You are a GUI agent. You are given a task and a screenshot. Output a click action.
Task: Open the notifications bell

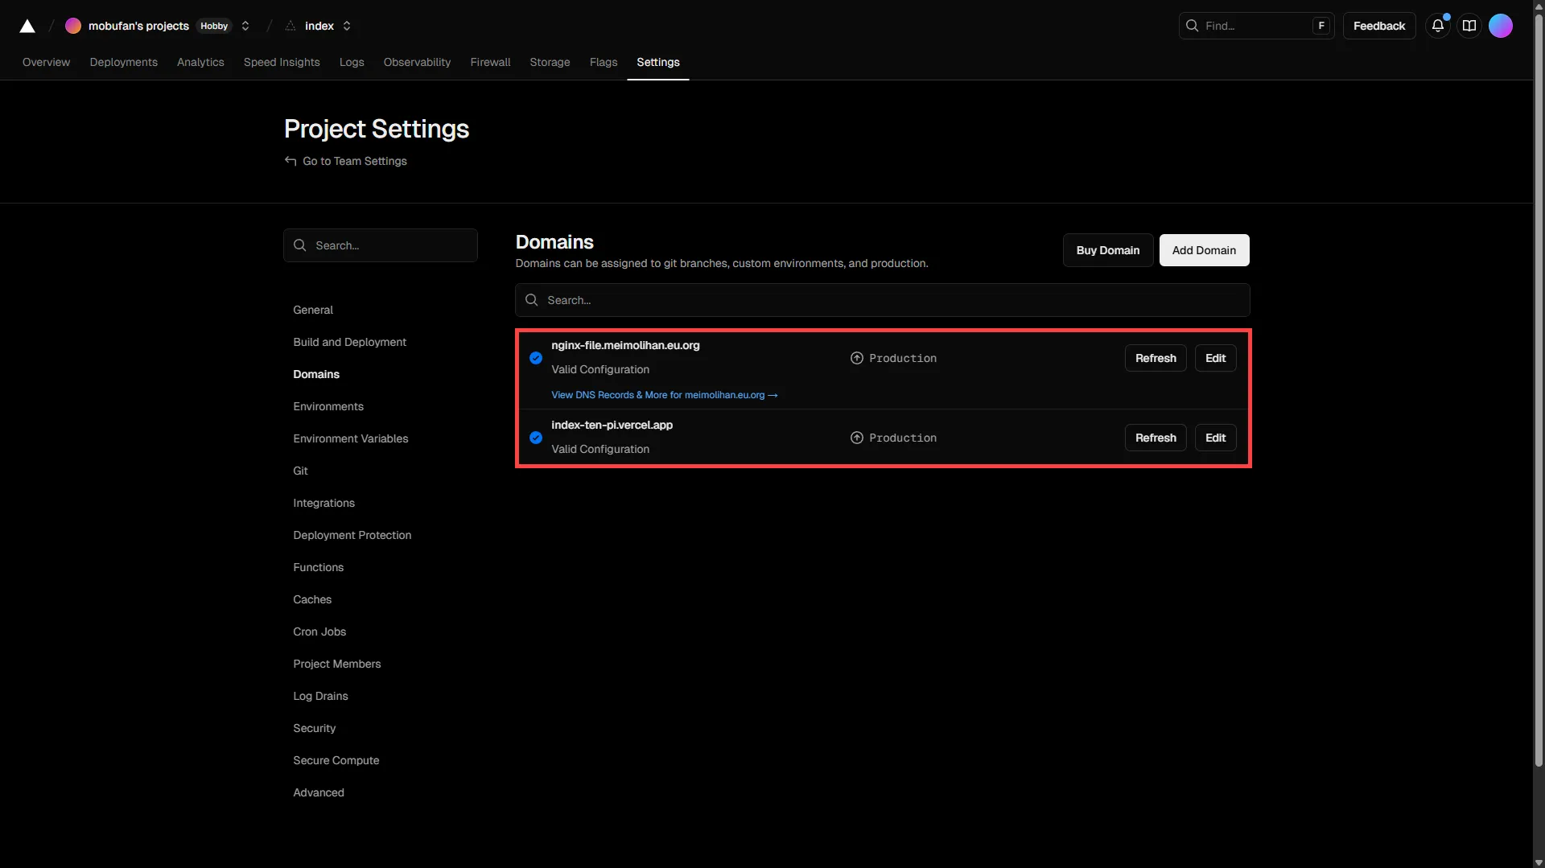1437,26
